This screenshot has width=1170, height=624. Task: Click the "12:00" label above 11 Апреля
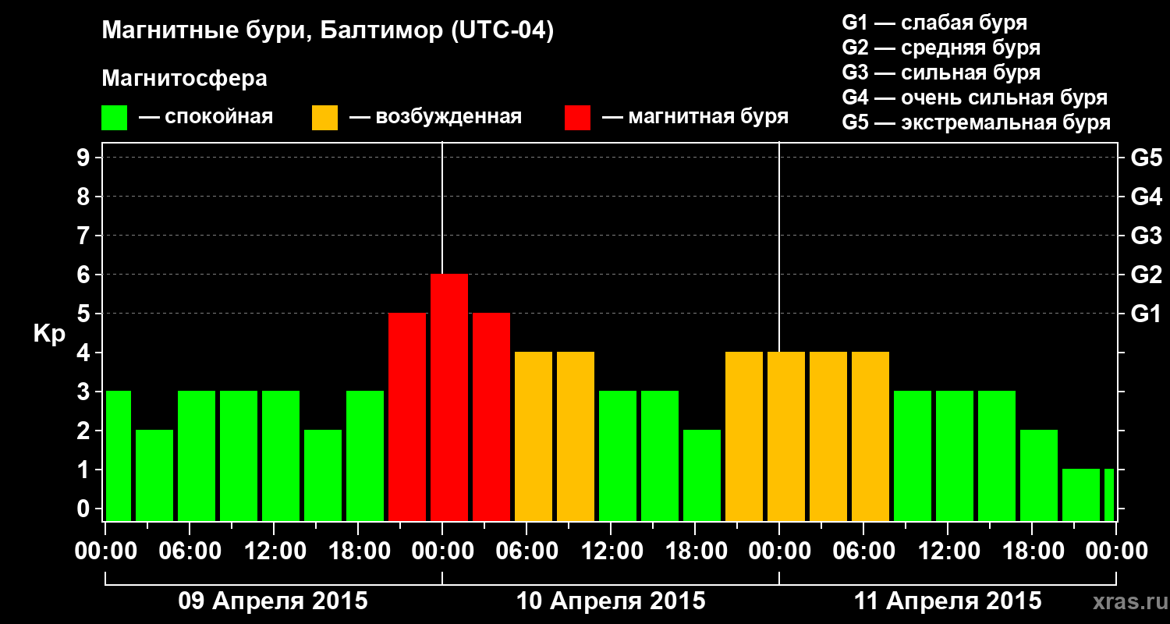[948, 551]
